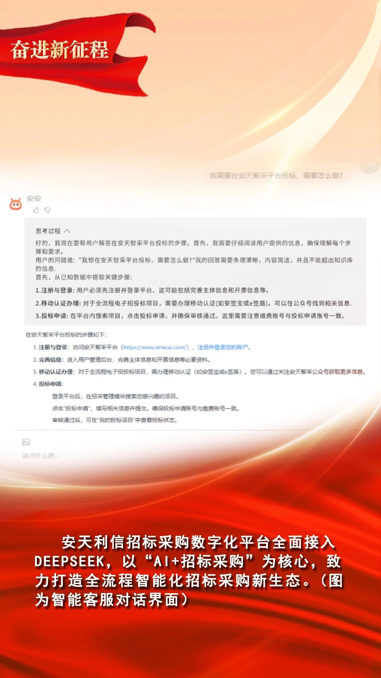Click the 2.移动认证办理 thought step line
Viewport: 381px width, 678px height.
coord(194,303)
